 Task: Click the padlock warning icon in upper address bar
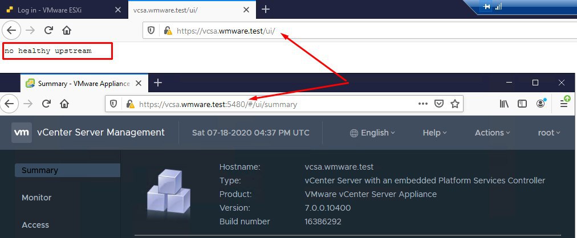pos(168,31)
